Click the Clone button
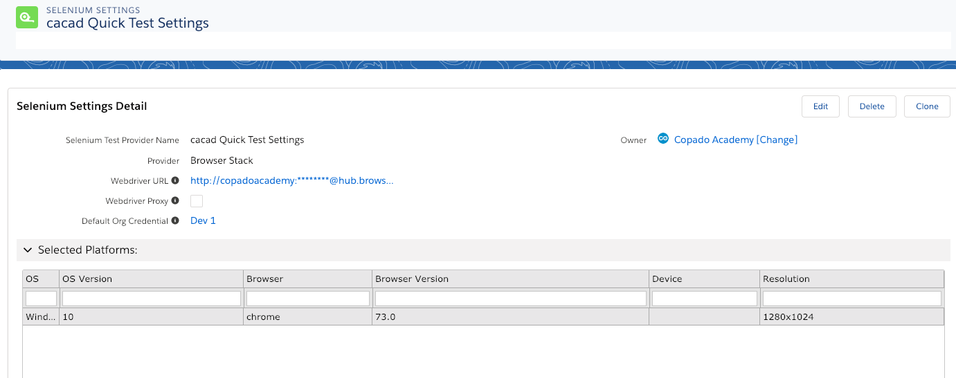The image size is (956, 378). point(927,106)
